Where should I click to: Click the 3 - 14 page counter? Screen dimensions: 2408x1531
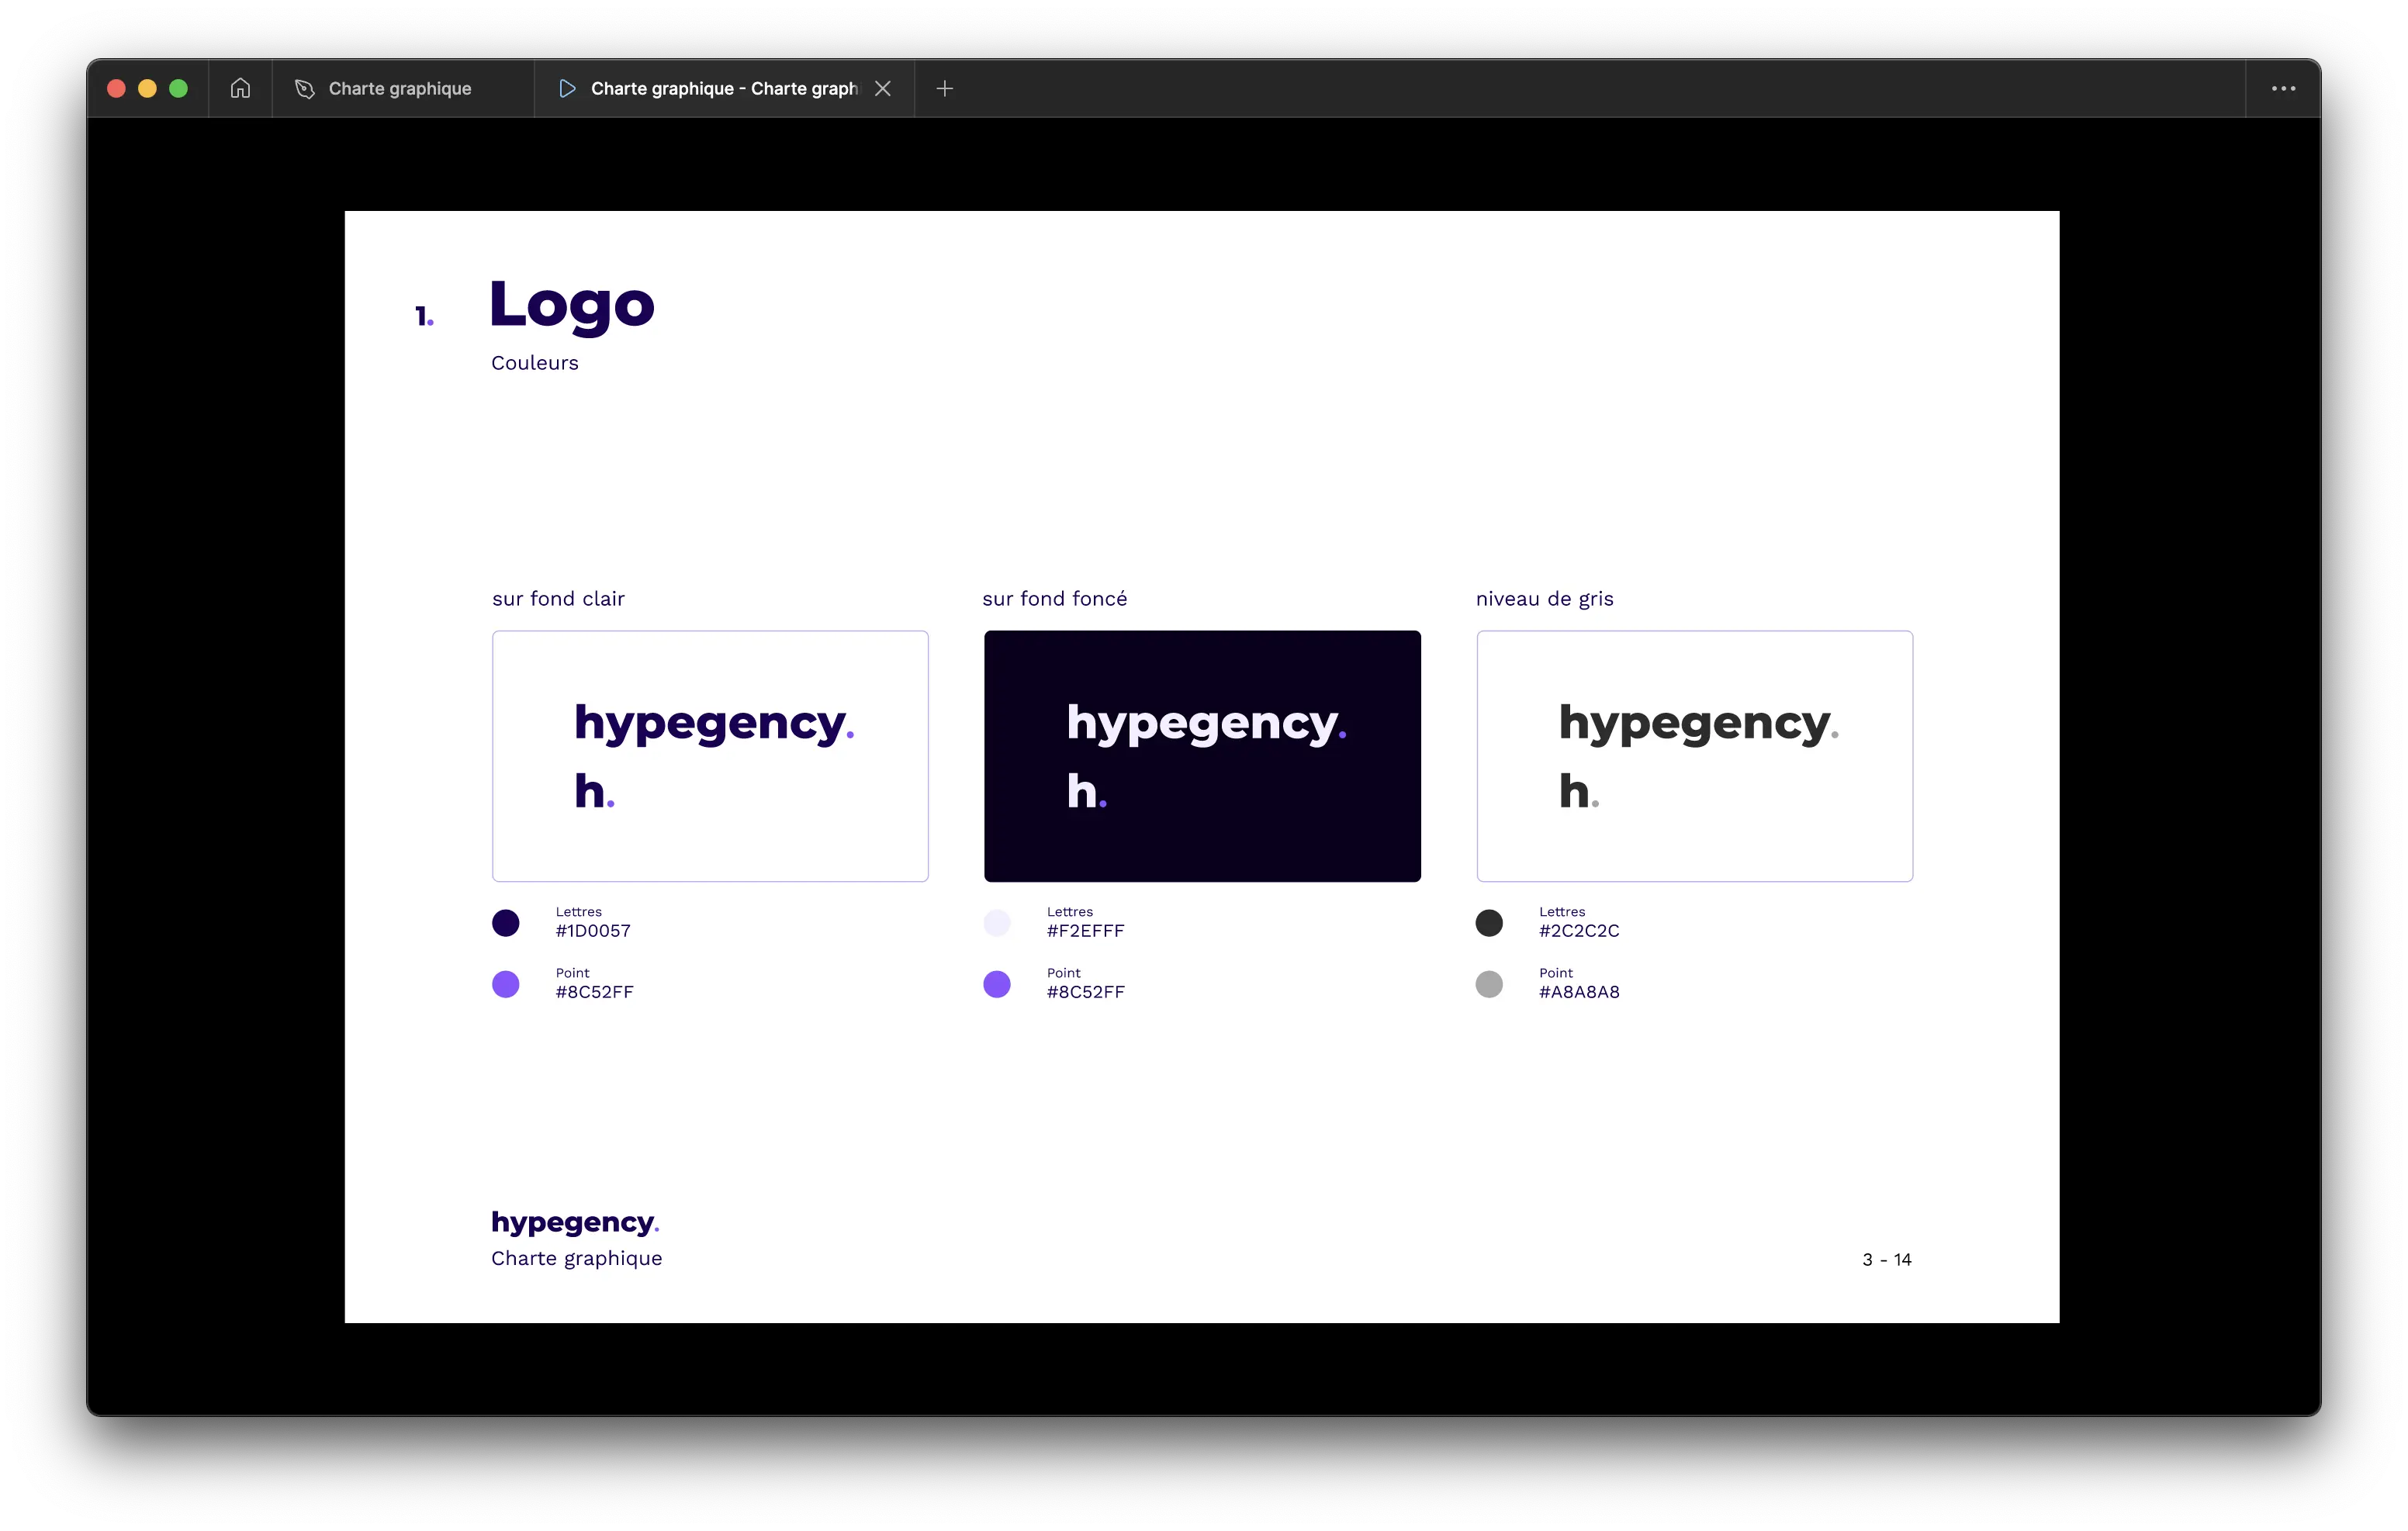coord(1886,1259)
